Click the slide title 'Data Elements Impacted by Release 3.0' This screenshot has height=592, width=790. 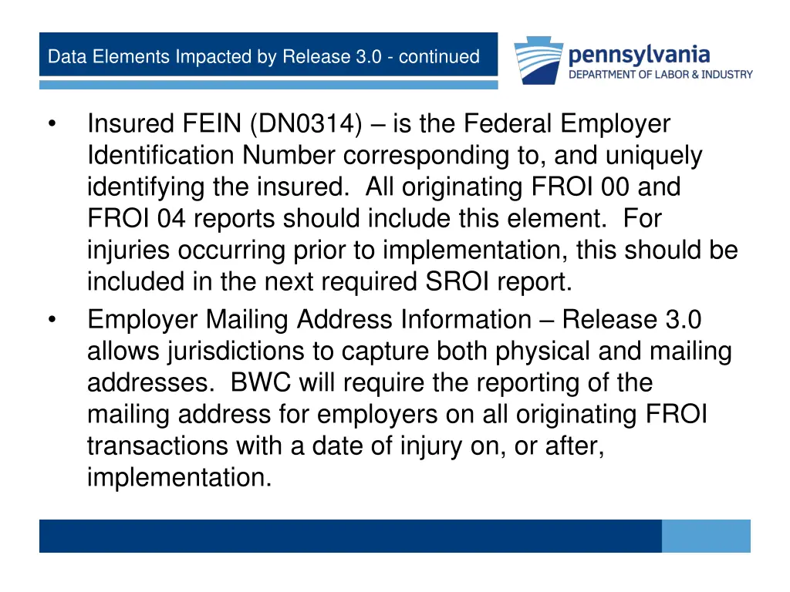point(214,56)
